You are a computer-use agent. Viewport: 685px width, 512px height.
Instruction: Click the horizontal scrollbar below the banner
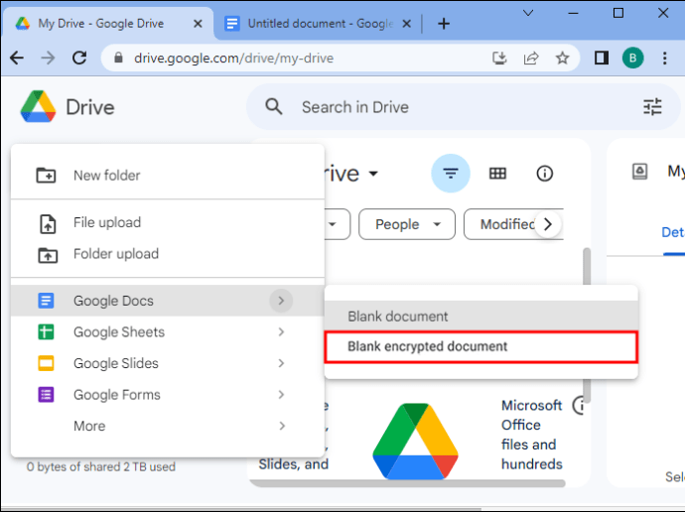pos(408,483)
